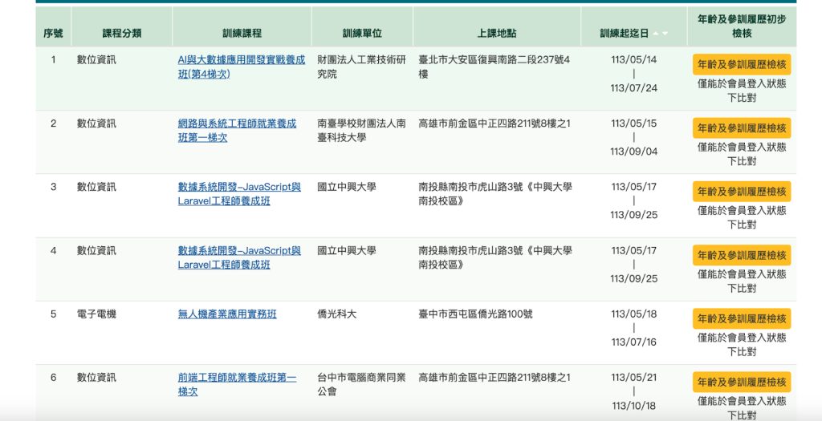Click the 序號 column header
The image size is (822, 421).
(53, 34)
